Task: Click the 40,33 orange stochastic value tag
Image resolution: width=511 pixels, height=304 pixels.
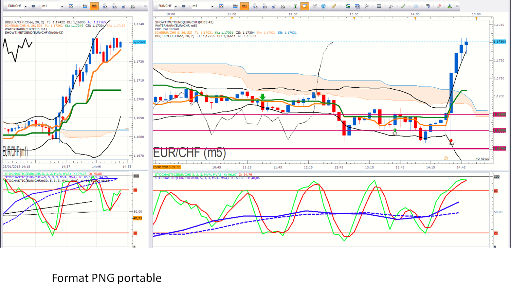Action: (x=138, y=218)
